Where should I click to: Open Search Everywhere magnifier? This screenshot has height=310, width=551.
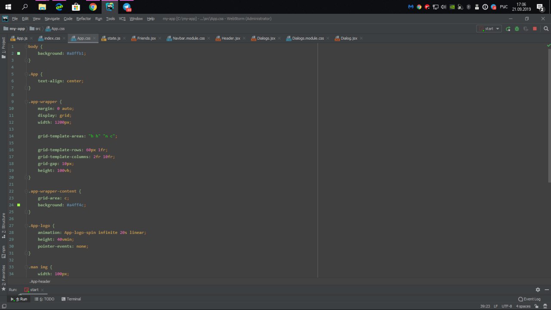coord(546,29)
